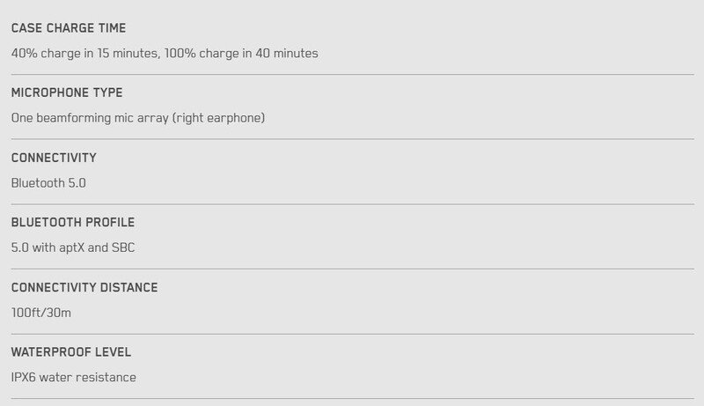Image resolution: width=704 pixels, height=406 pixels.
Task: Select the 100ft/30m value
Action: [x=40, y=313]
